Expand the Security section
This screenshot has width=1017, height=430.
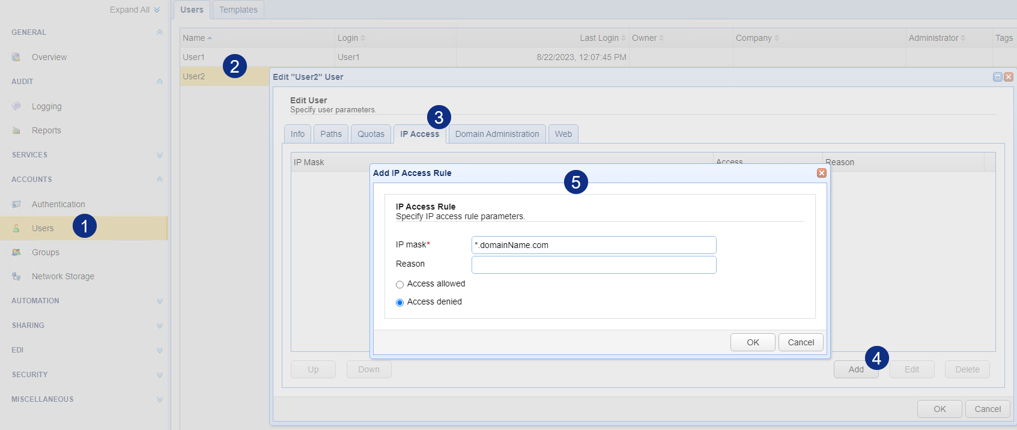click(159, 375)
